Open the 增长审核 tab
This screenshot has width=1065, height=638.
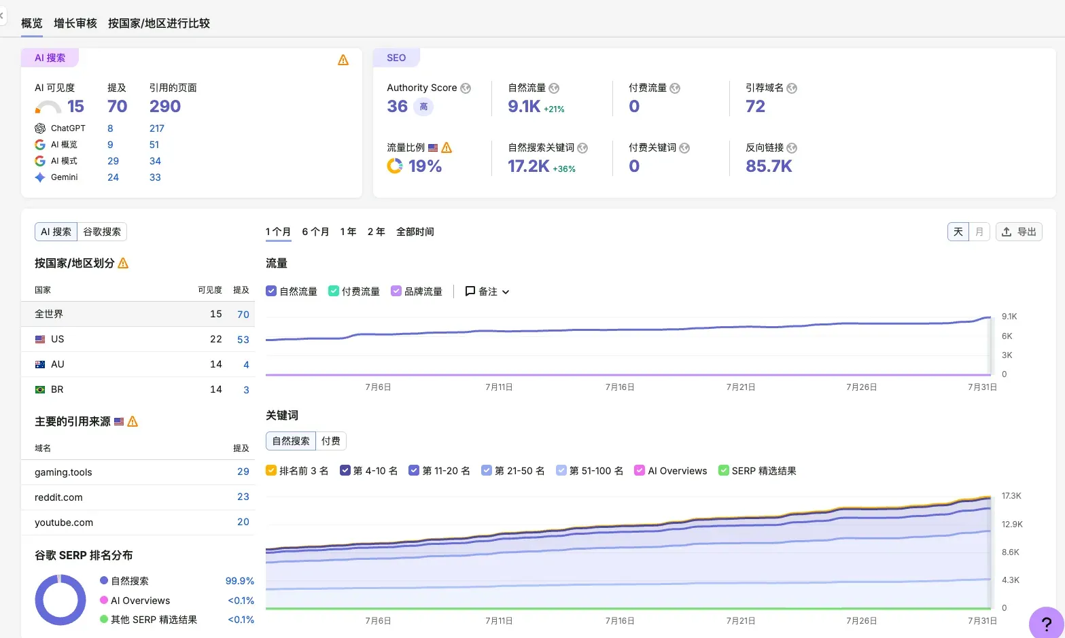tap(75, 23)
